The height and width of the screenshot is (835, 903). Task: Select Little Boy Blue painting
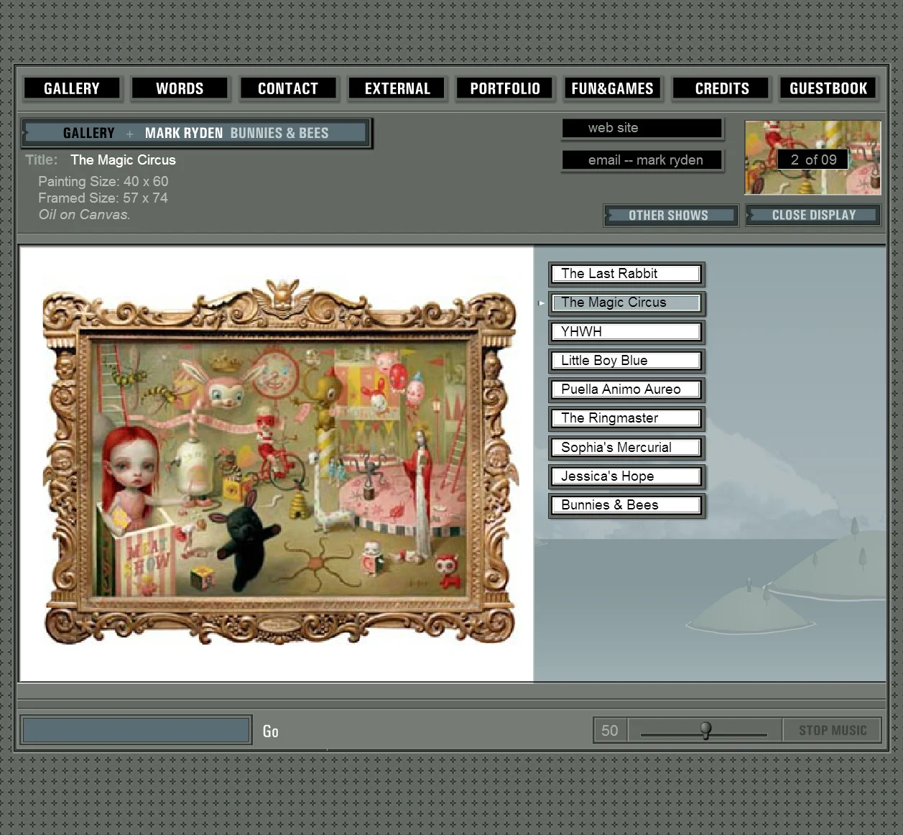626,360
